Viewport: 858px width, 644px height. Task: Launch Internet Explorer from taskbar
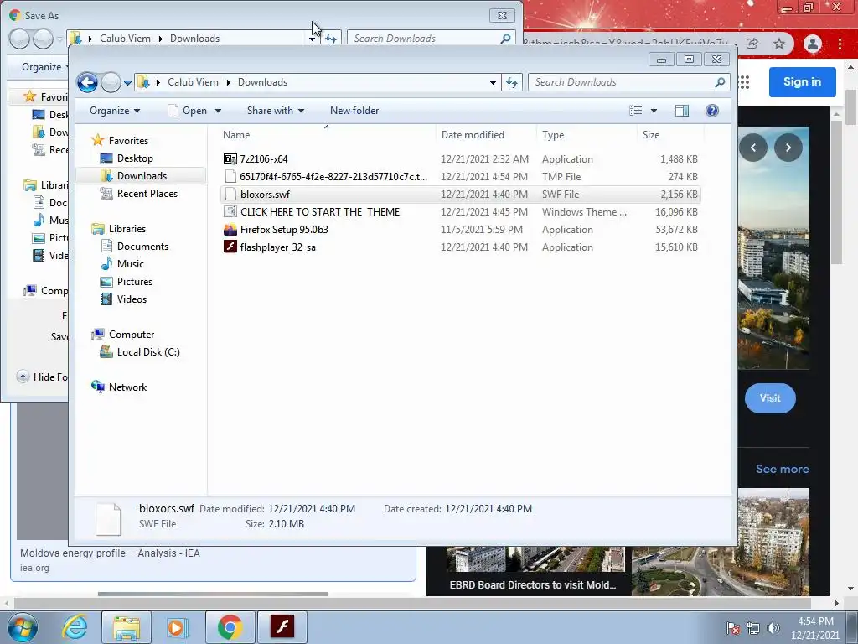75,627
